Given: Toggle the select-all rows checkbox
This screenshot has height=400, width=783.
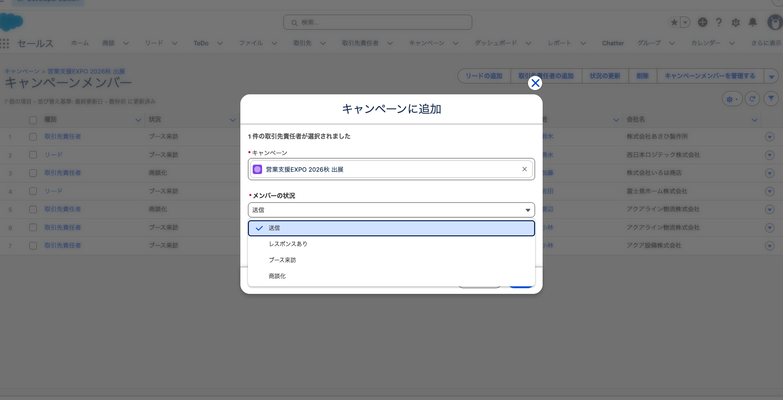Looking at the screenshot, I should click(33, 120).
